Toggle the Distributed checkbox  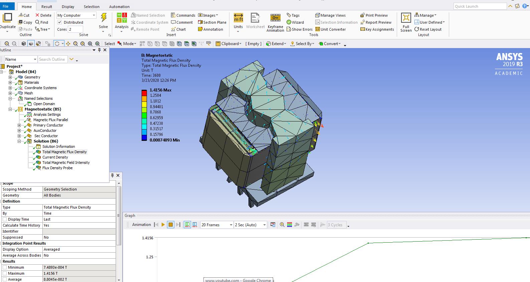(60, 22)
